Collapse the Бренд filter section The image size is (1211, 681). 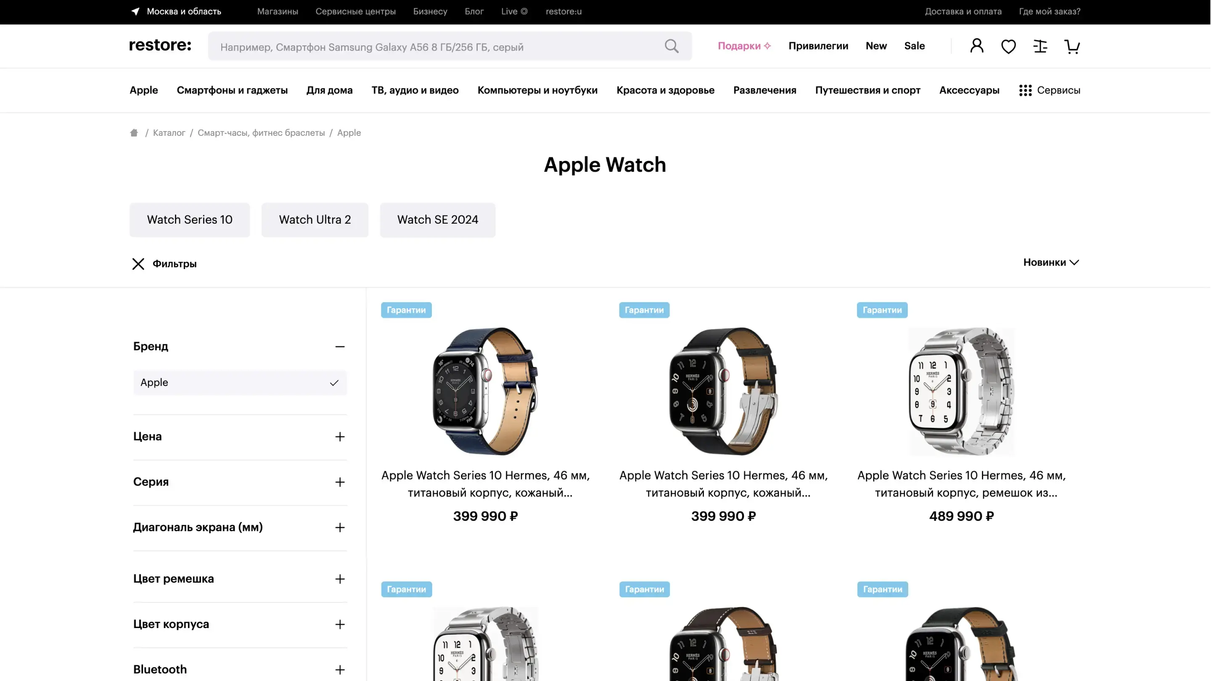point(340,347)
